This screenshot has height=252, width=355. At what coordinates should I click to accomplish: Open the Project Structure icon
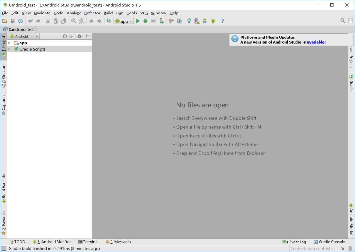tap(179, 21)
